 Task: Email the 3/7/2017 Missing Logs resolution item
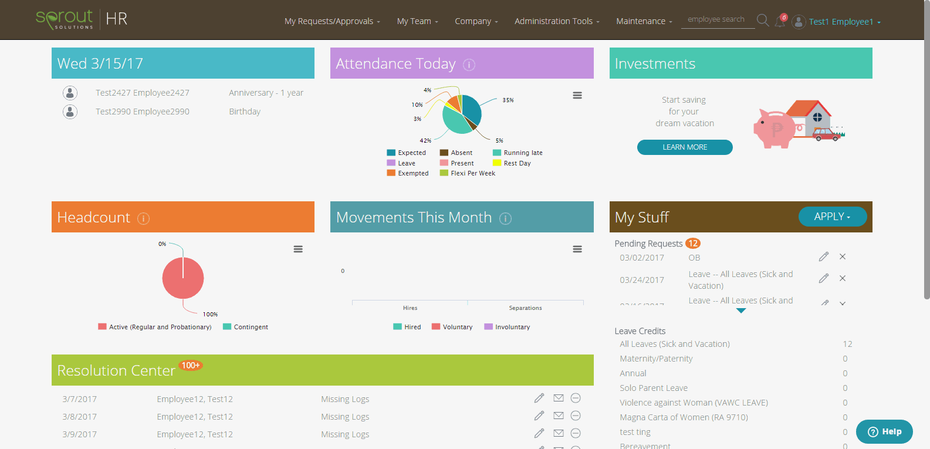[x=559, y=398]
